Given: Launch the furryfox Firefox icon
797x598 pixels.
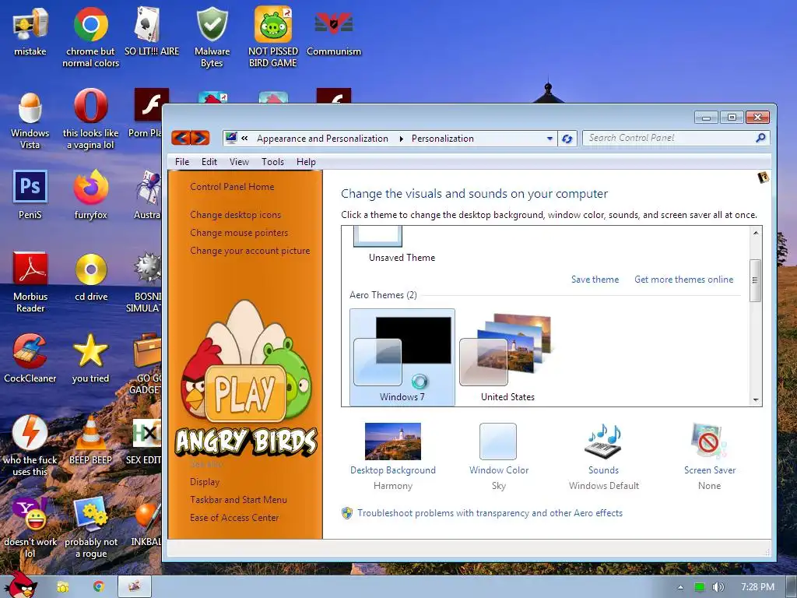Looking at the screenshot, I should pos(90,195).
